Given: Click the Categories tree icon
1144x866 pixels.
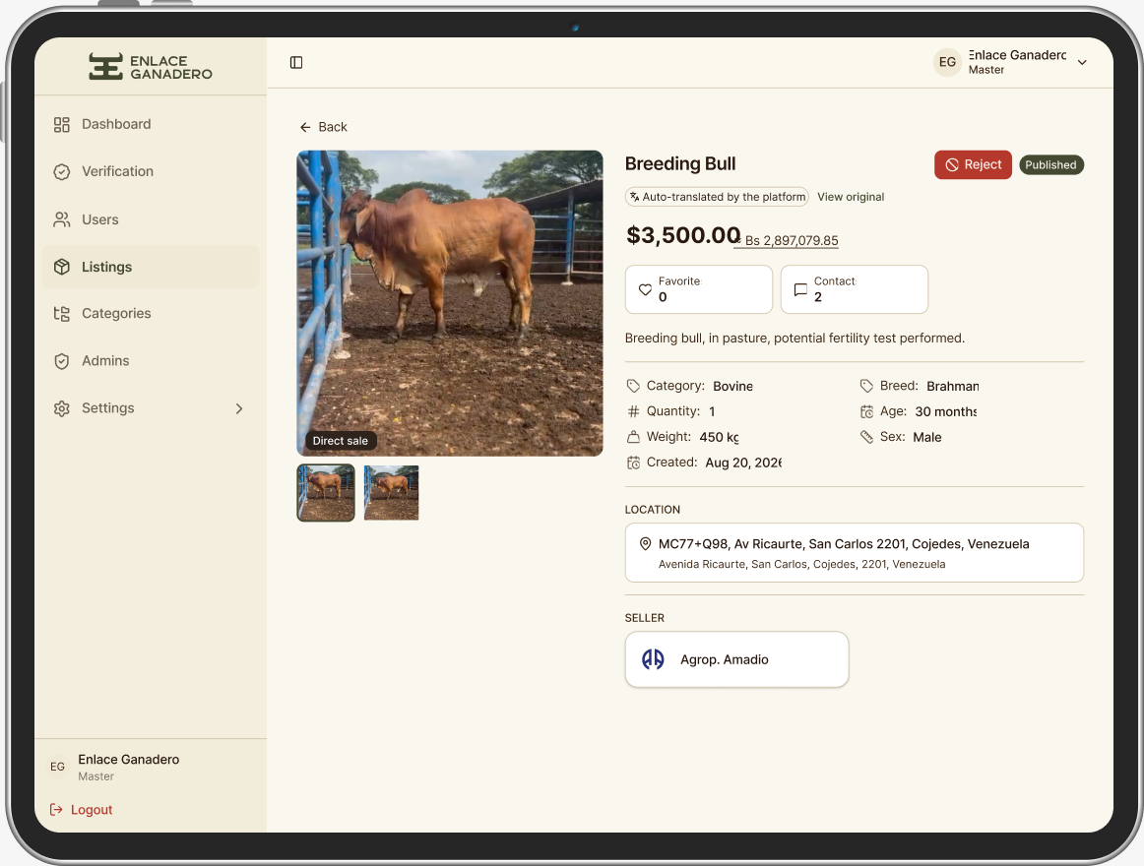Looking at the screenshot, I should pyautogui.click(x=62, y=314).
